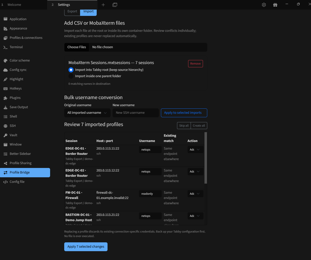Click the Choose Files button
Screen dimensions: 311x260
pos(77,47)
